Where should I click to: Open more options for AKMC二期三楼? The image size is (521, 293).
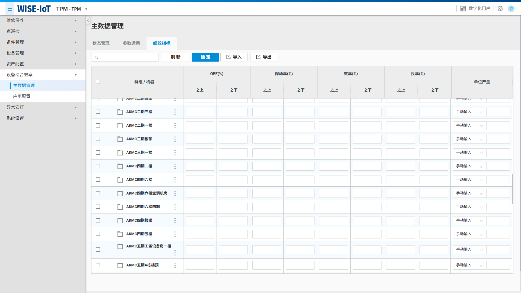tap(175, 112)
